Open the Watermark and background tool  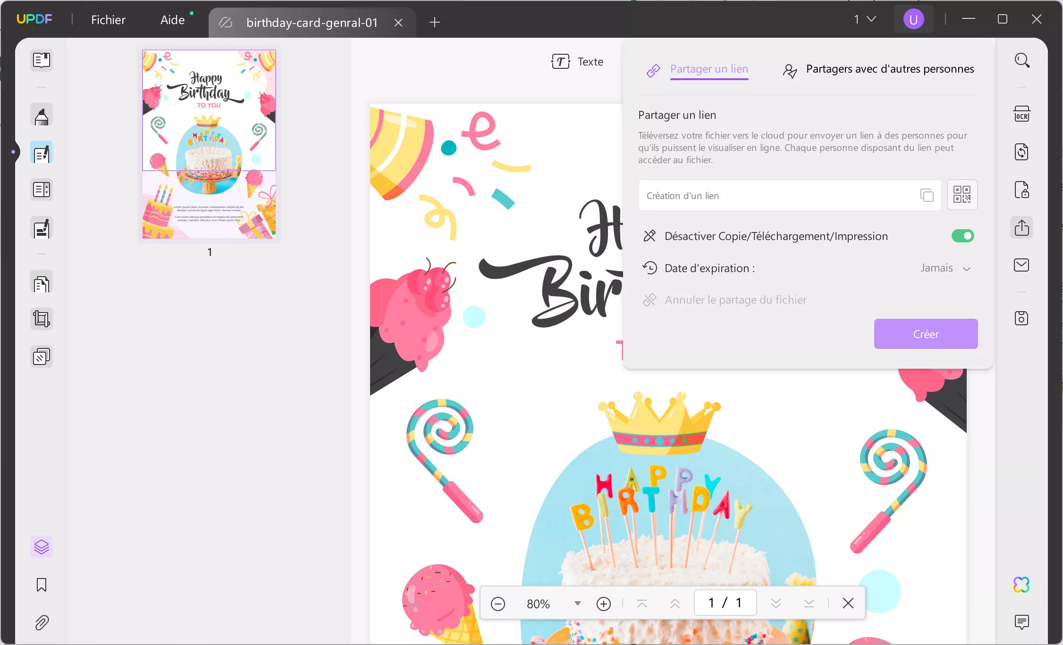point(42,357)
